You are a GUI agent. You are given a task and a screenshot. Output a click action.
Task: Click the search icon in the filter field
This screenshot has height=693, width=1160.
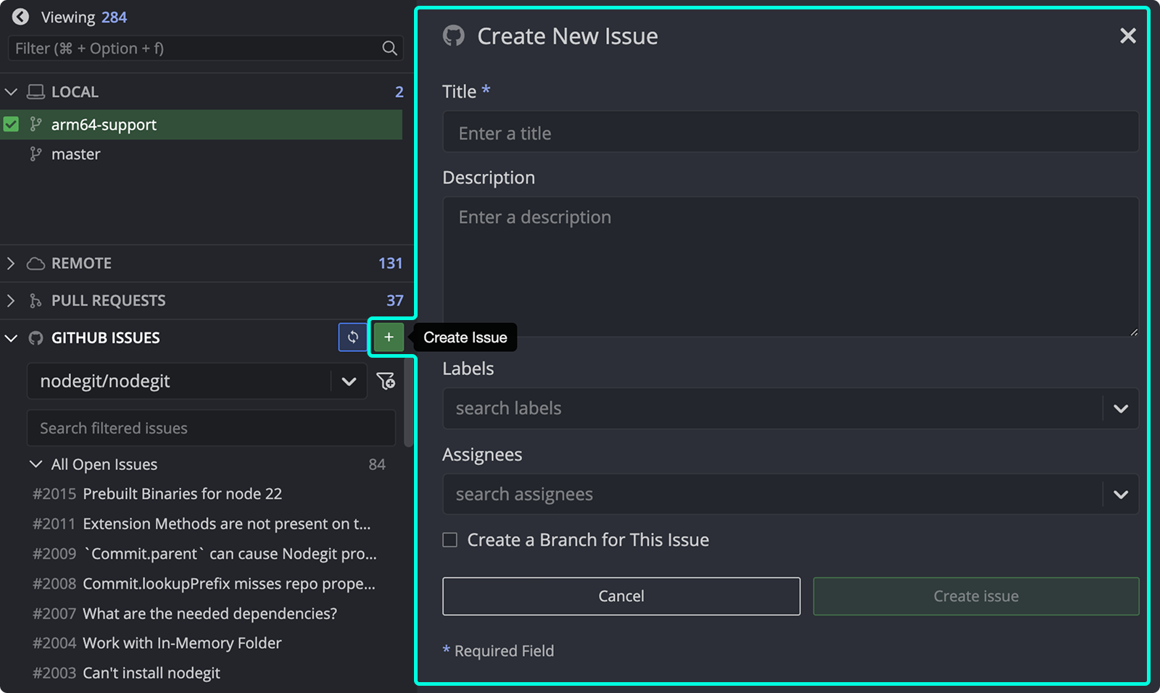click(x=389, y=49)
